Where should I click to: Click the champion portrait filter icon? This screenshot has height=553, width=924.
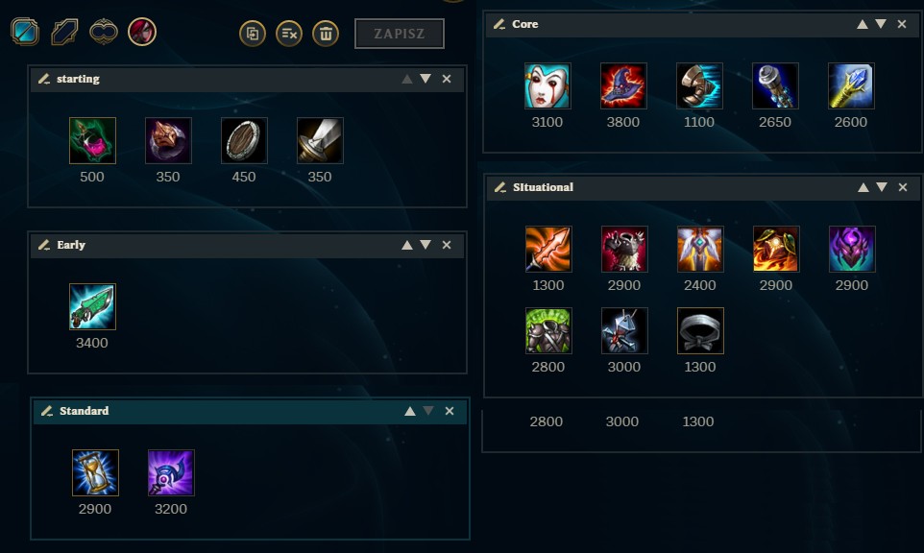[142, 32]
